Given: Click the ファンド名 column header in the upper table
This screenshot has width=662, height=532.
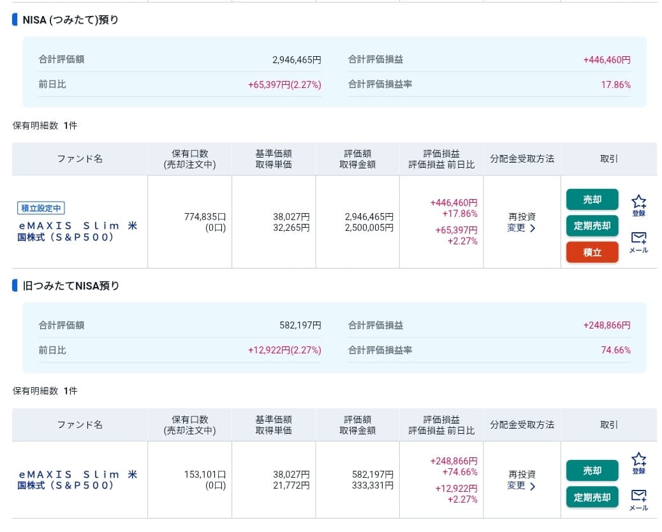Looking at the screenshot, I should [x=80, y=159].
